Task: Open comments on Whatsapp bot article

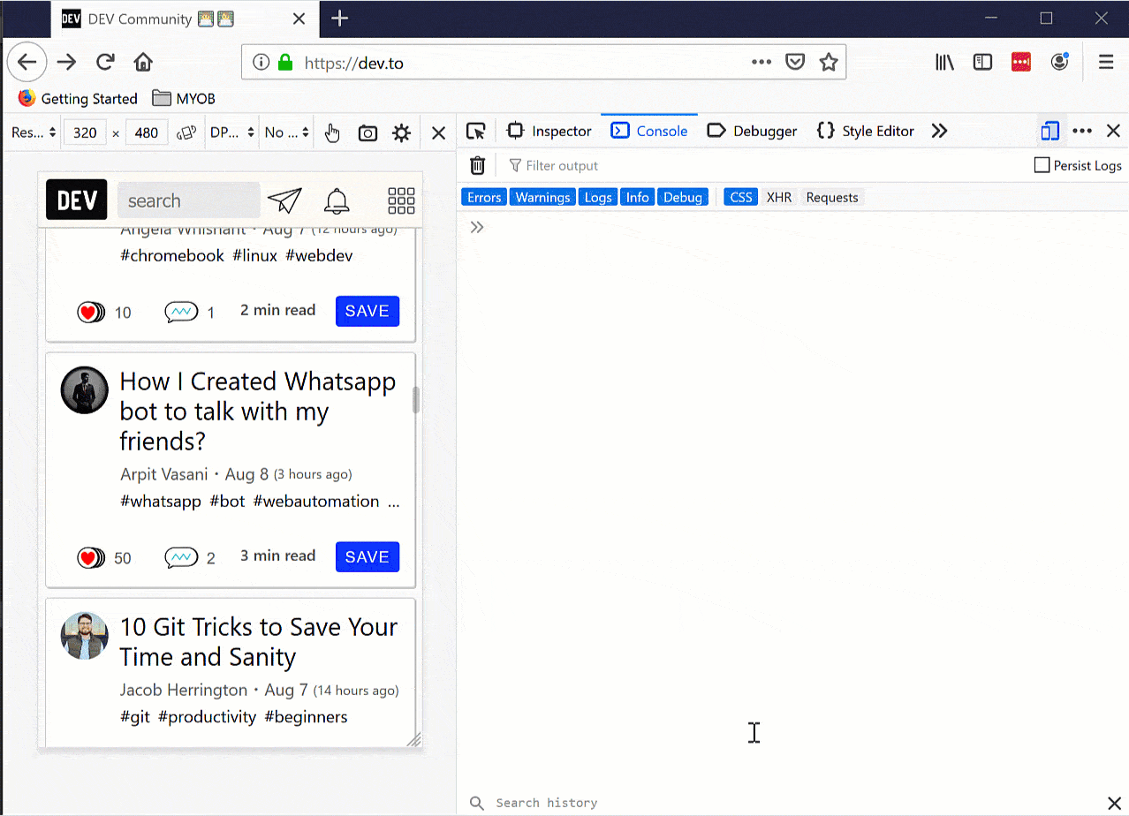Action: [181, 557]
